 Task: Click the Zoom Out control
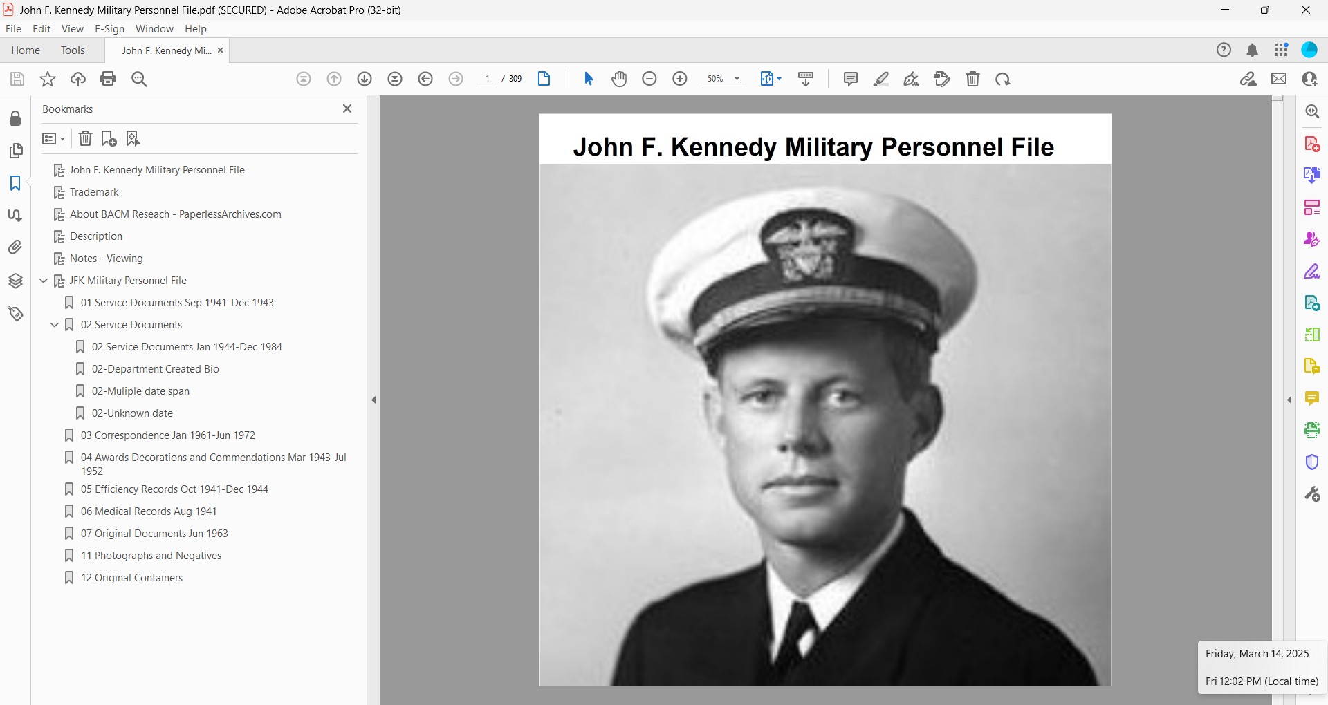(649, 79)
